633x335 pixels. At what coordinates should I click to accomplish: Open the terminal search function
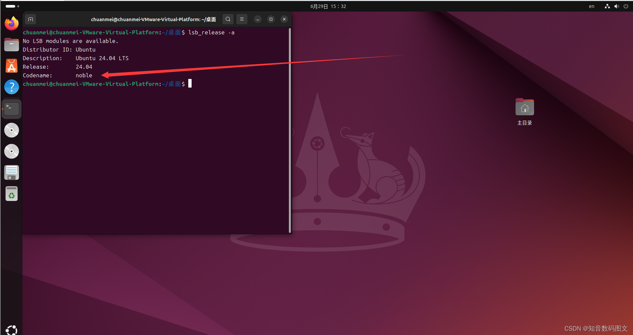[x=227, y=19]
